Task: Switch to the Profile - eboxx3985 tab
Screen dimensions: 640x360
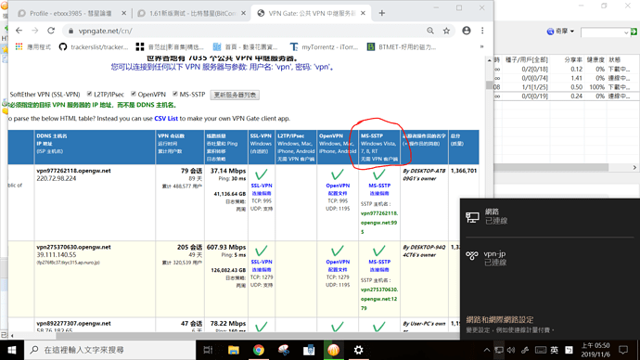Action: click(x=71, y=13)
